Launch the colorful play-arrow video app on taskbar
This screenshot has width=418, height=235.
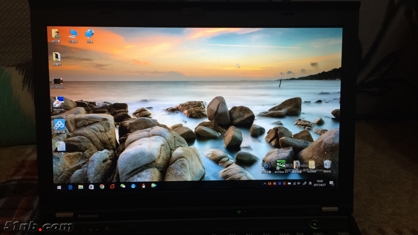[x=154, y=185]
